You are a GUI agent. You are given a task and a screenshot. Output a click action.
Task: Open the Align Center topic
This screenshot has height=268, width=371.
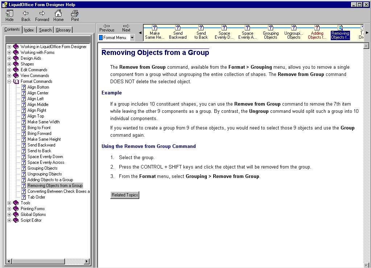[38, 93]
